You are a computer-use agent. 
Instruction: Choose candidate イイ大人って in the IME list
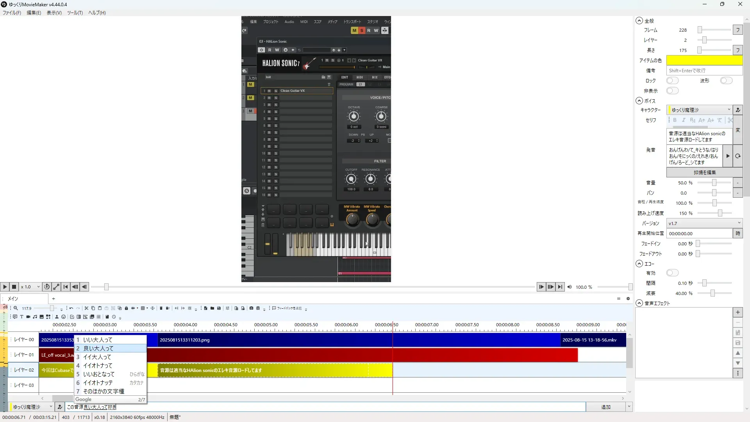pyautogui.click(x=97, y=357)
